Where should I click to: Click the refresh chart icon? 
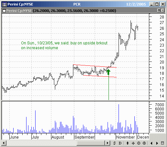pyautogui.click(x=114, y=143)
